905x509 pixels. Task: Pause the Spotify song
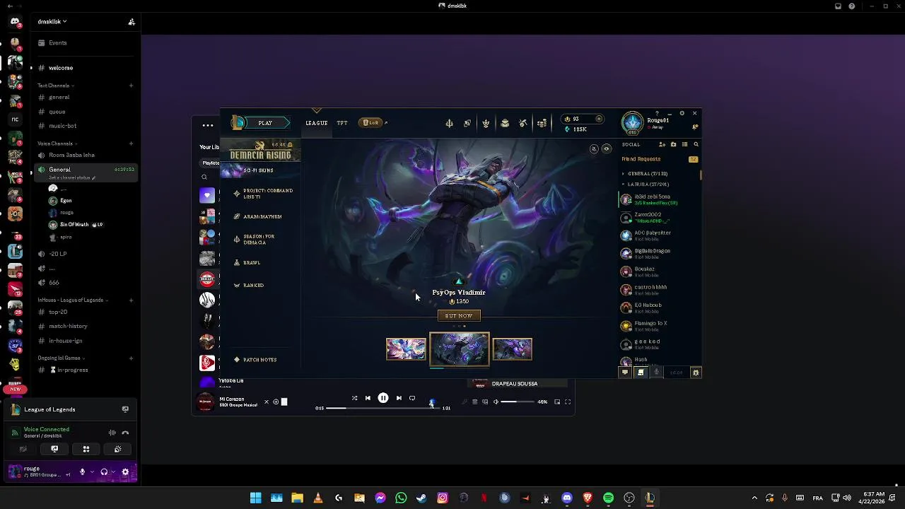(x=383, y=398)
